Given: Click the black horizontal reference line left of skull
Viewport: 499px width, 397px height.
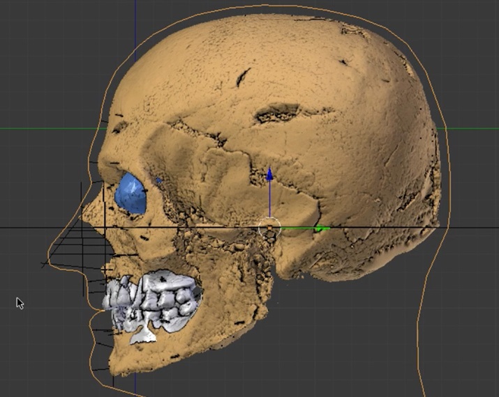Looking at the screenshot, I should pos(28,228).
